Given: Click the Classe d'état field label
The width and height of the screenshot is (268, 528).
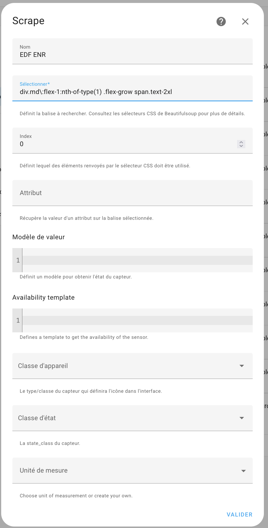Looking at the screenshot, I should 37,418.
